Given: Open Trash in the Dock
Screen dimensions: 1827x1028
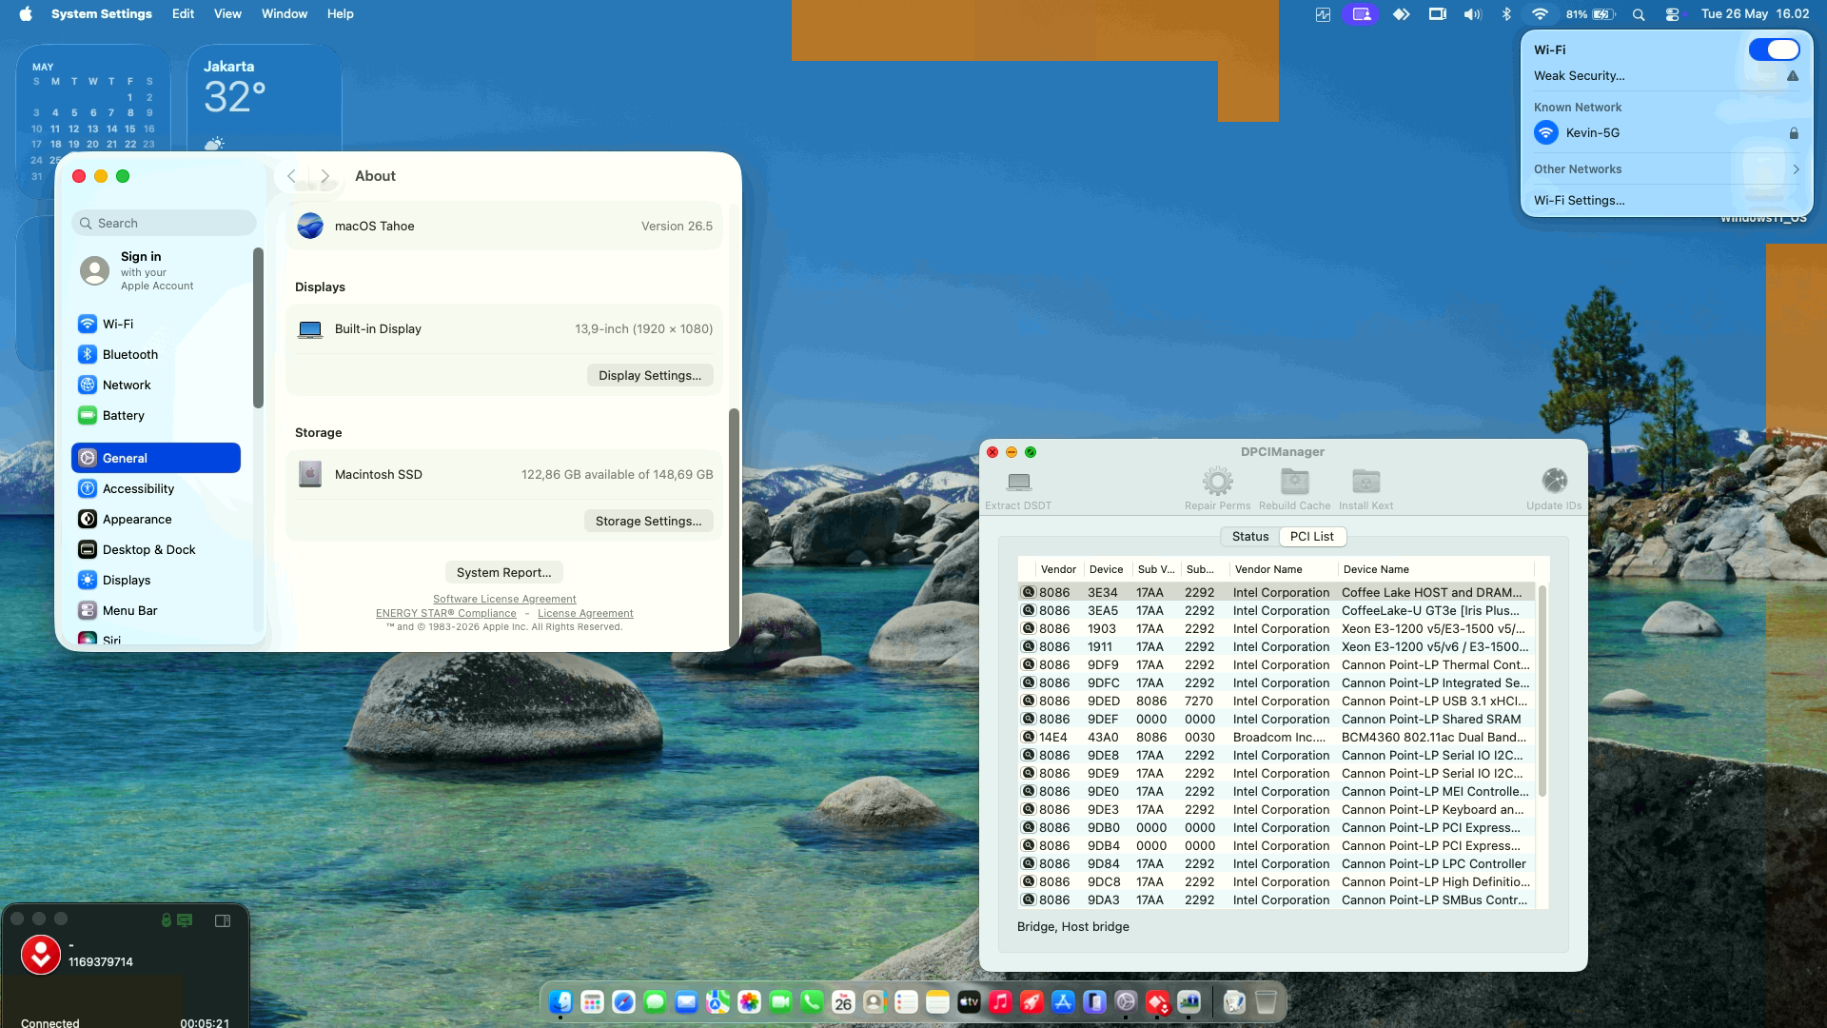Looking at the screenshot, I should click(1266, 1001).
